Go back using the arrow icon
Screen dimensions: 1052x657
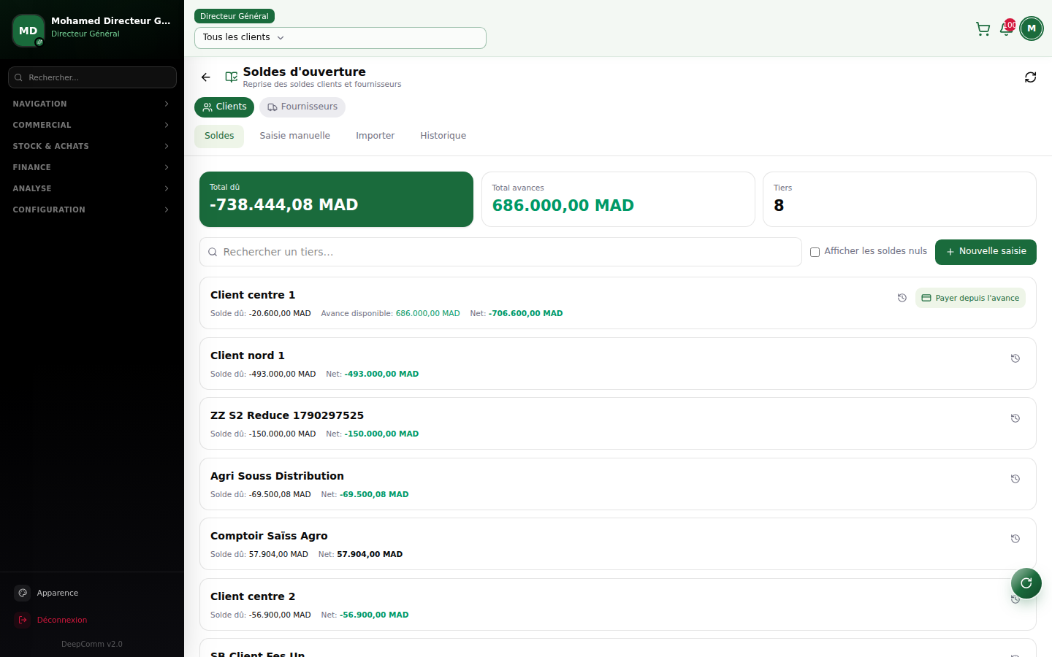point(206,77)
